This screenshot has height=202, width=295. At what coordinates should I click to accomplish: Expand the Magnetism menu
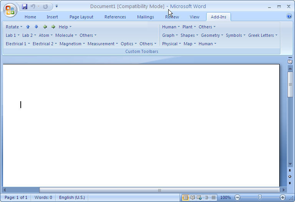pos(72,44)
